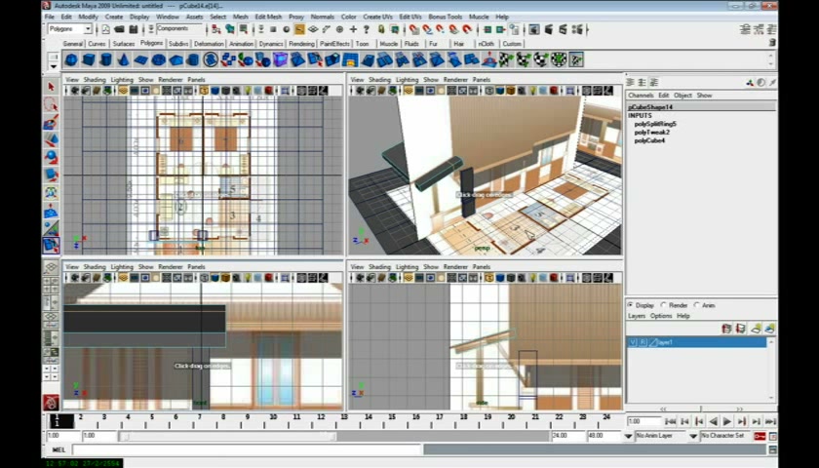Image resolution: width=819 pixels, height=468 pixels.
Task: Switch to the Animation shelf tab
Action: point(242,44)
